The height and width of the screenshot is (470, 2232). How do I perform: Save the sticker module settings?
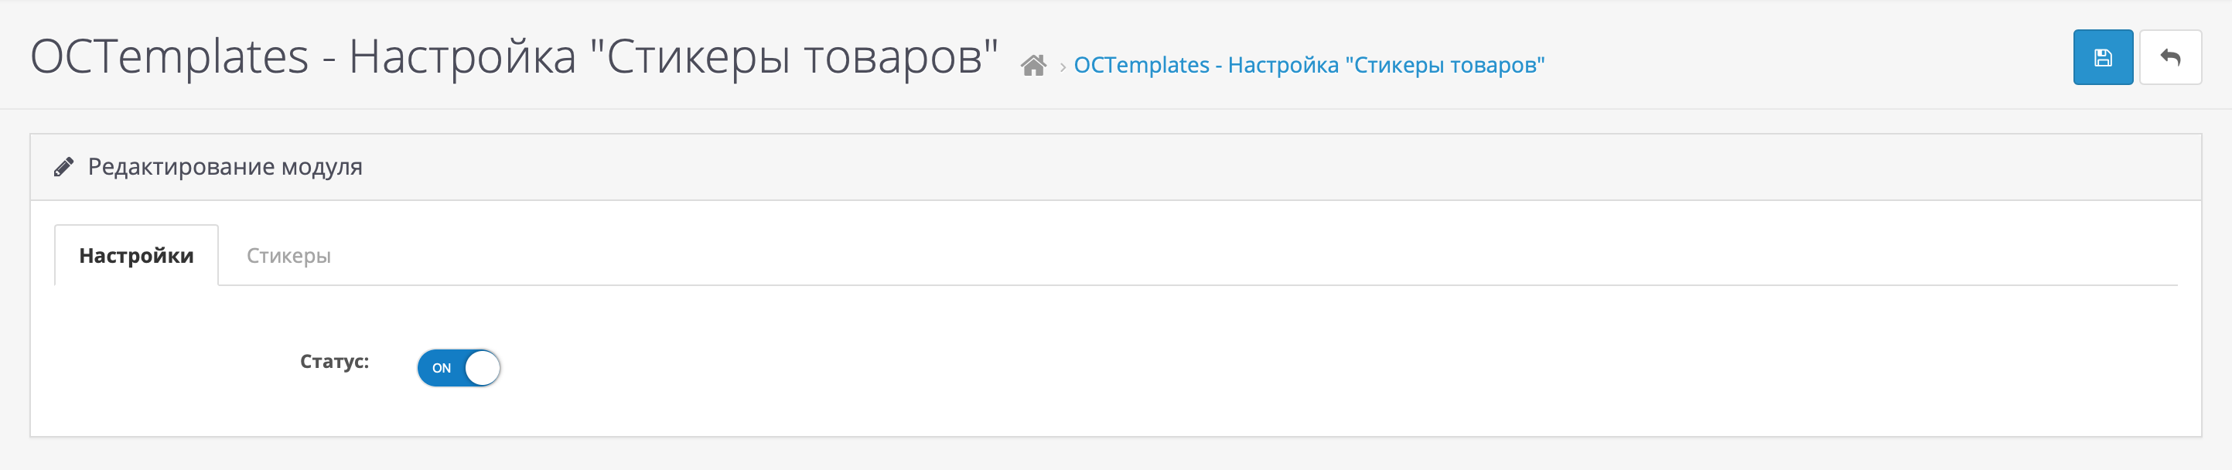pyautogui.click(x=2102, y=57)
